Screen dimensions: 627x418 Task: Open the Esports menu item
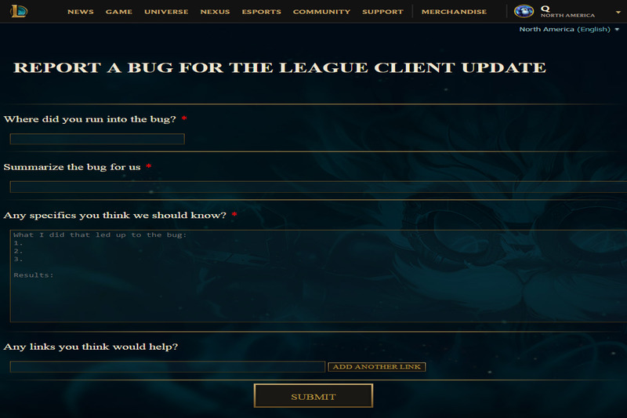[261, 12]
